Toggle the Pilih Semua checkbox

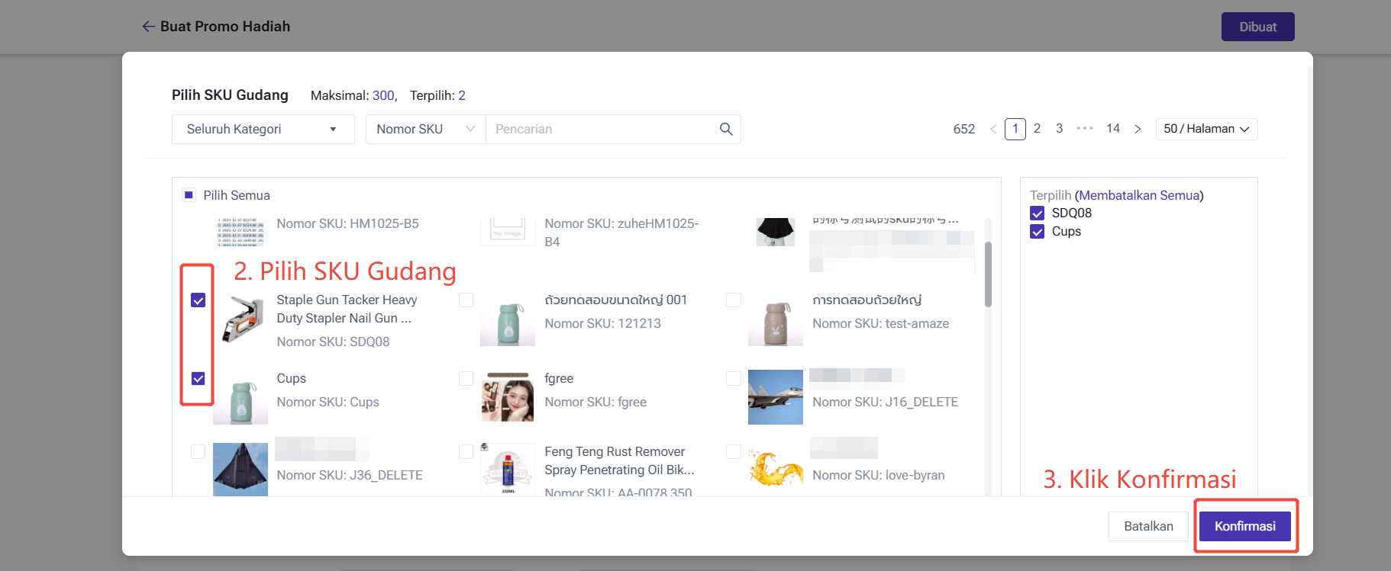pyautogui.click(x=189, y=195)
